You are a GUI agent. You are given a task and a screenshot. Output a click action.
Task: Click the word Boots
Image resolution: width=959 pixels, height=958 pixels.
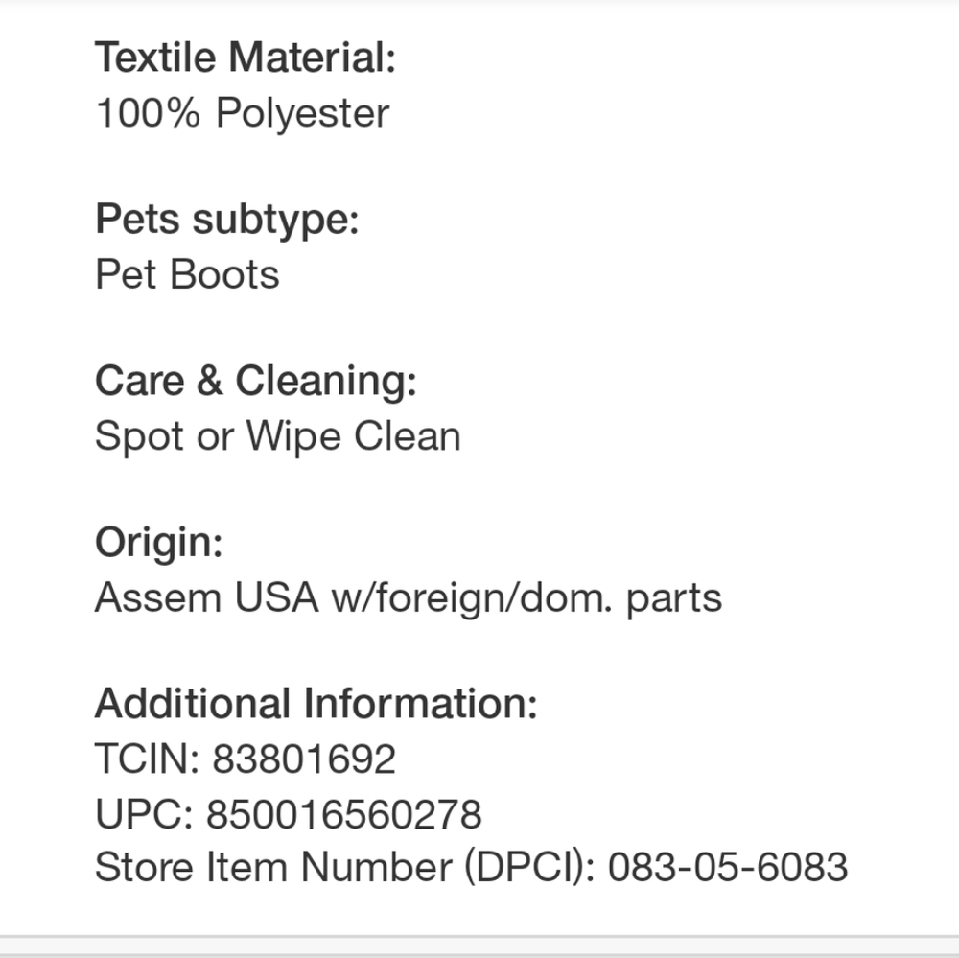(224, 274)
